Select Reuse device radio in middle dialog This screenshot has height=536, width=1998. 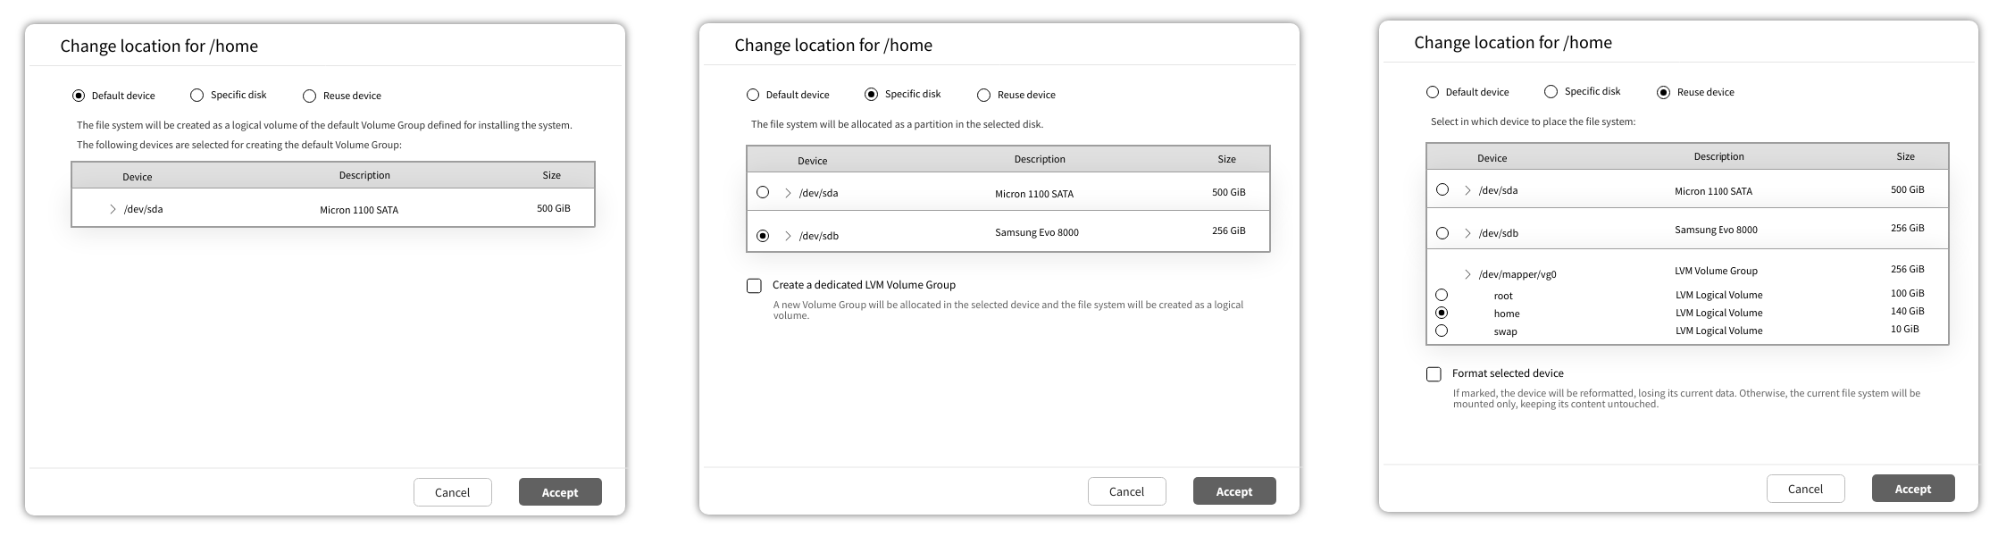pyautogui.click(x=983, y=95)
